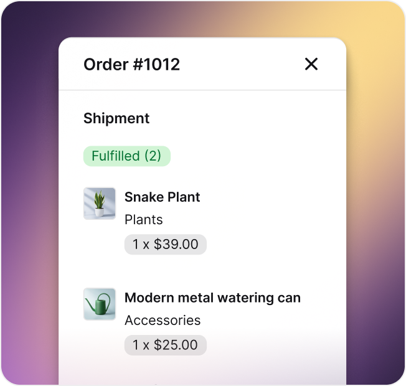Click the 1 x $25.00 quantity badge
Viewport: 406px width, 386px height.
(x=165, y=345)
